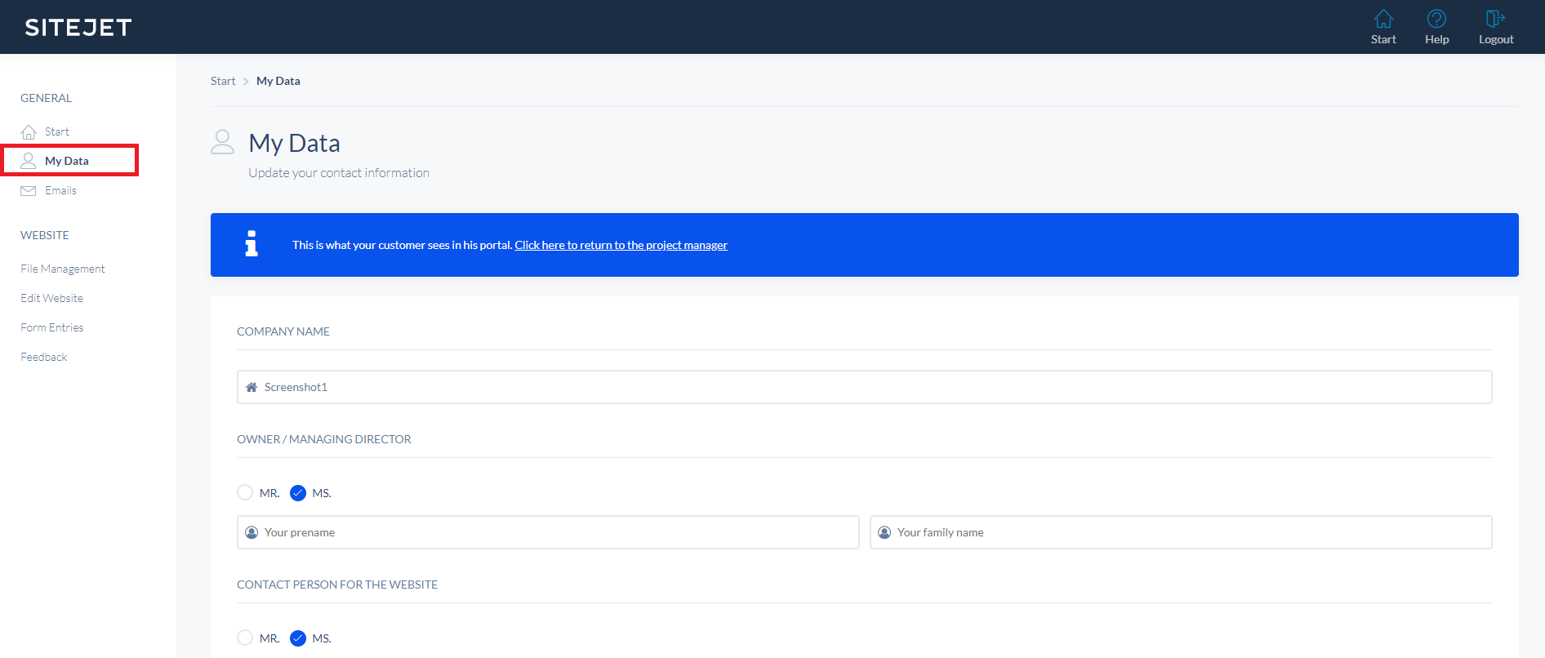Open Feedback in sidebar
This screenshot has width=1545, height=658.
(44, 357)
